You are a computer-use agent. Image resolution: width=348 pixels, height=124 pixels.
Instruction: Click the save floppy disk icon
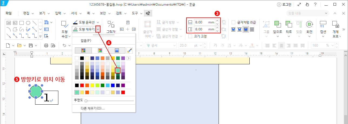tap(31, 45)
